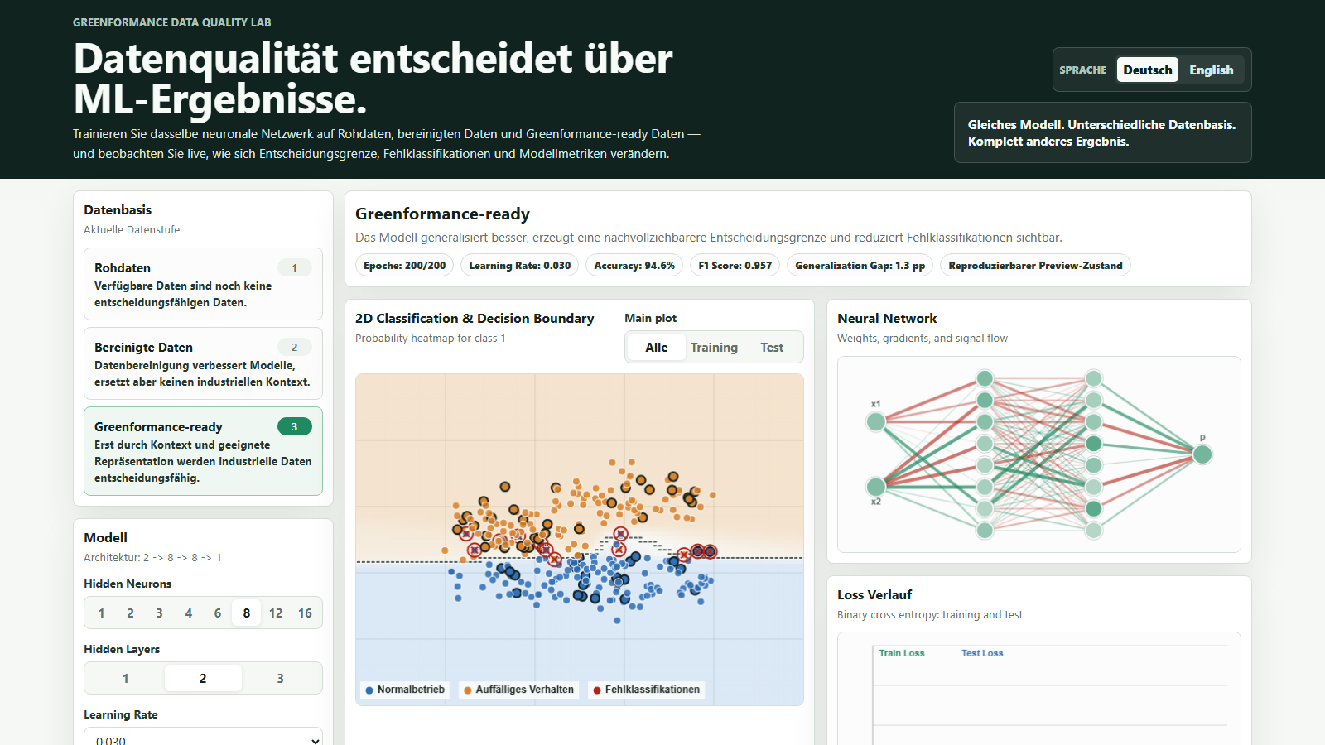Click the Learning Rate: 0.030 badge
This screenshot has width=1325, height=745.
tap(519, 265)
